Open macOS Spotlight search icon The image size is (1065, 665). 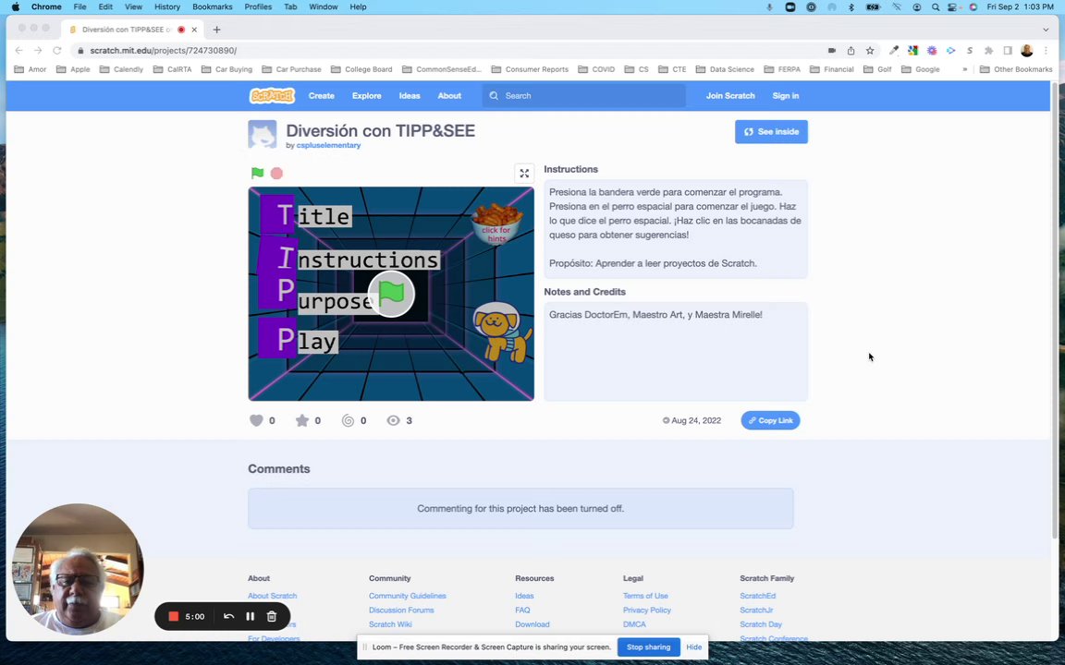click(936, 6)
